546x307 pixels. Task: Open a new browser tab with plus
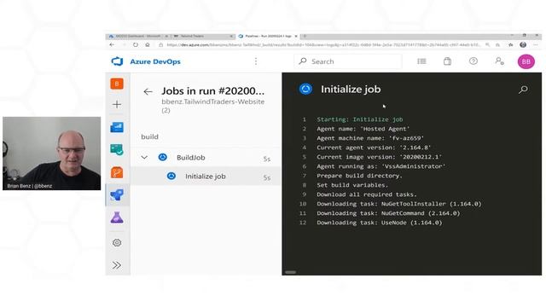tap(305, 36)
